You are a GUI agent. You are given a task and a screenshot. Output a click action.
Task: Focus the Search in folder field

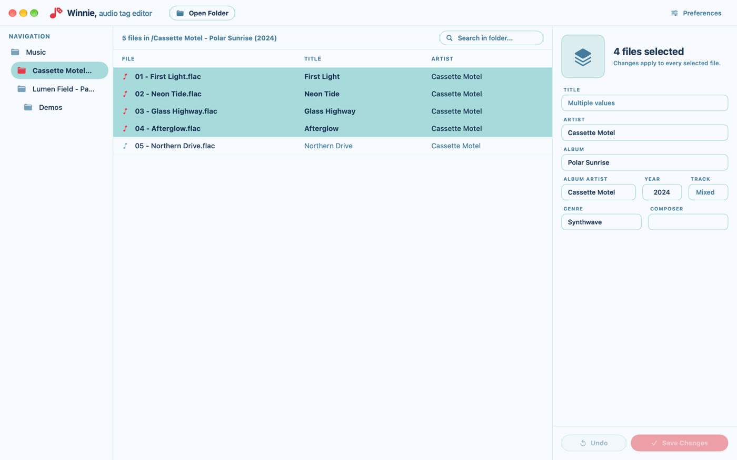tap(491, 38)
